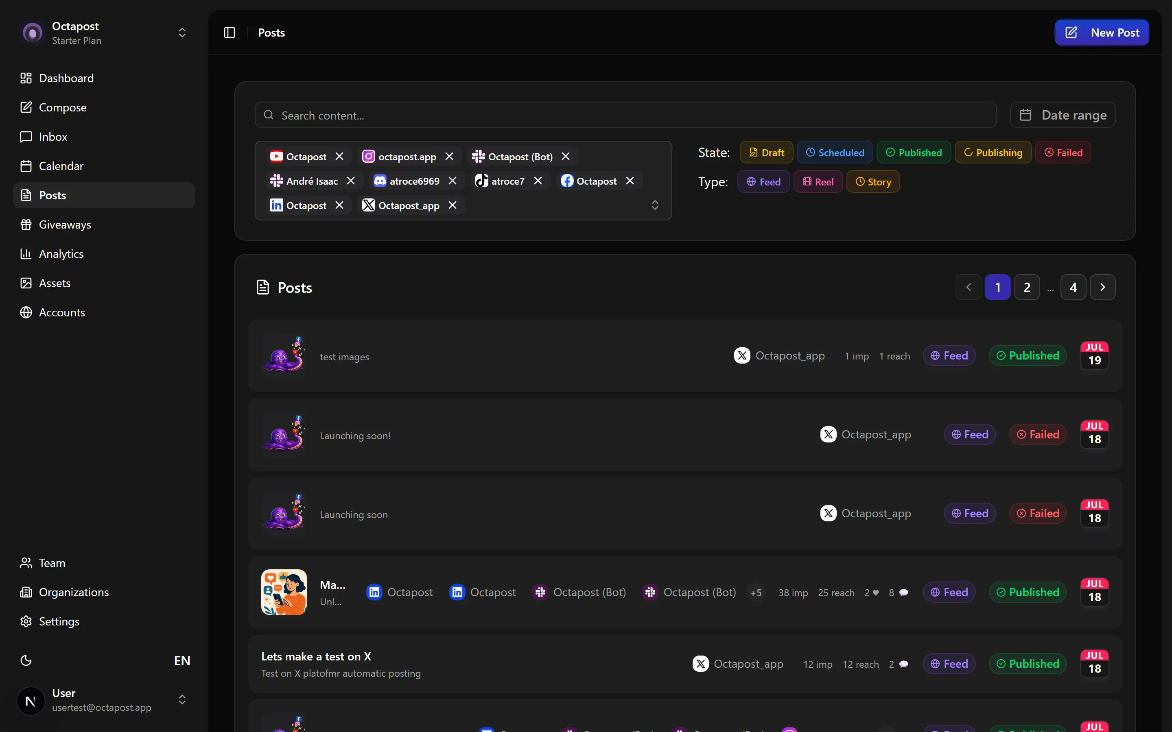Viewport: 1172px width, 732px height.
Task: Remove the André Isaac chip
Action: click(x=351, y=181)
